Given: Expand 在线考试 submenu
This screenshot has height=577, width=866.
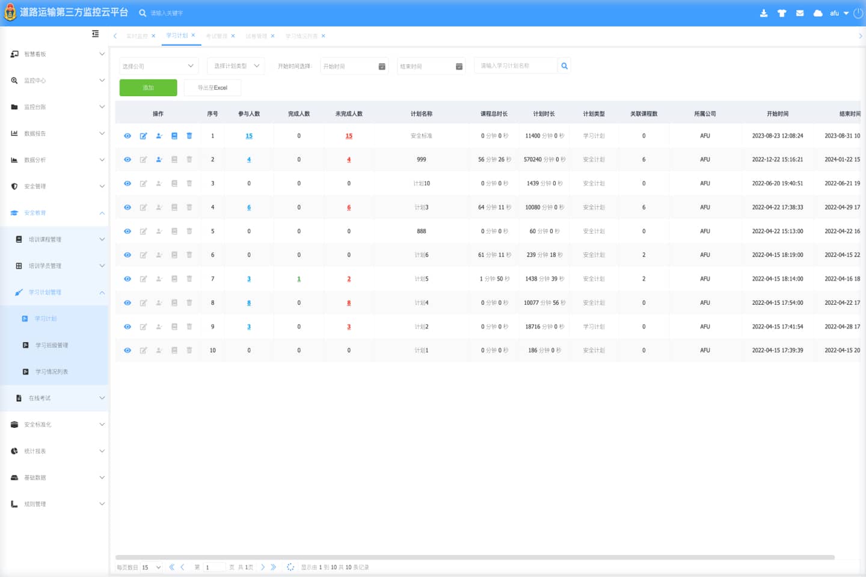Looking at the screenshot, I should [54, 398].
